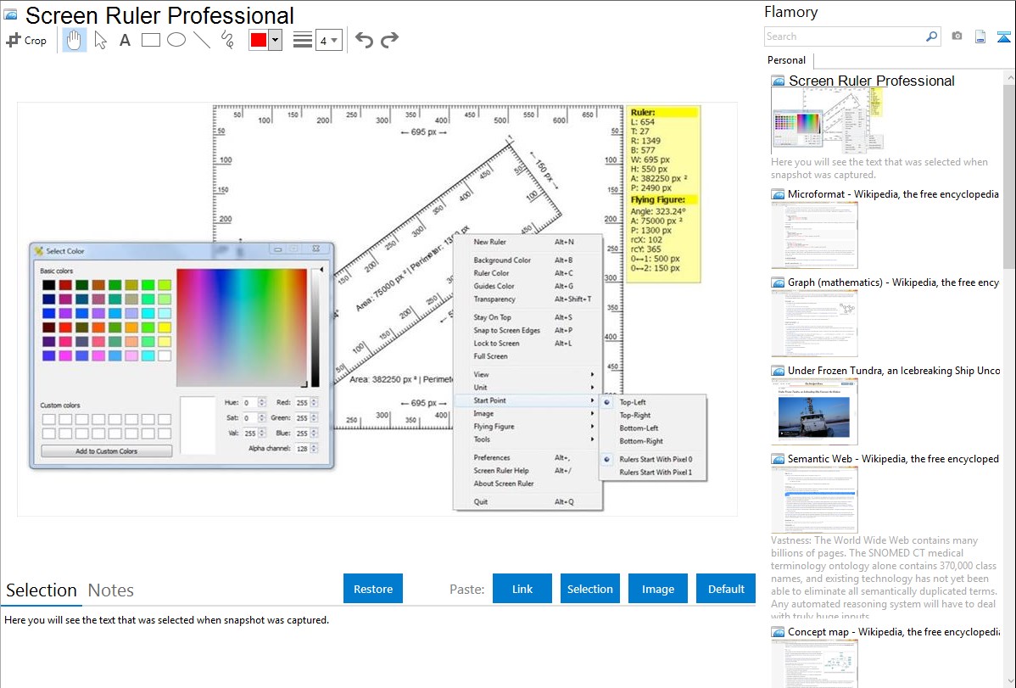Click the snapshot list scrollbar thumb
The width and height of the screenshot is (1016, 688).
1010,175
